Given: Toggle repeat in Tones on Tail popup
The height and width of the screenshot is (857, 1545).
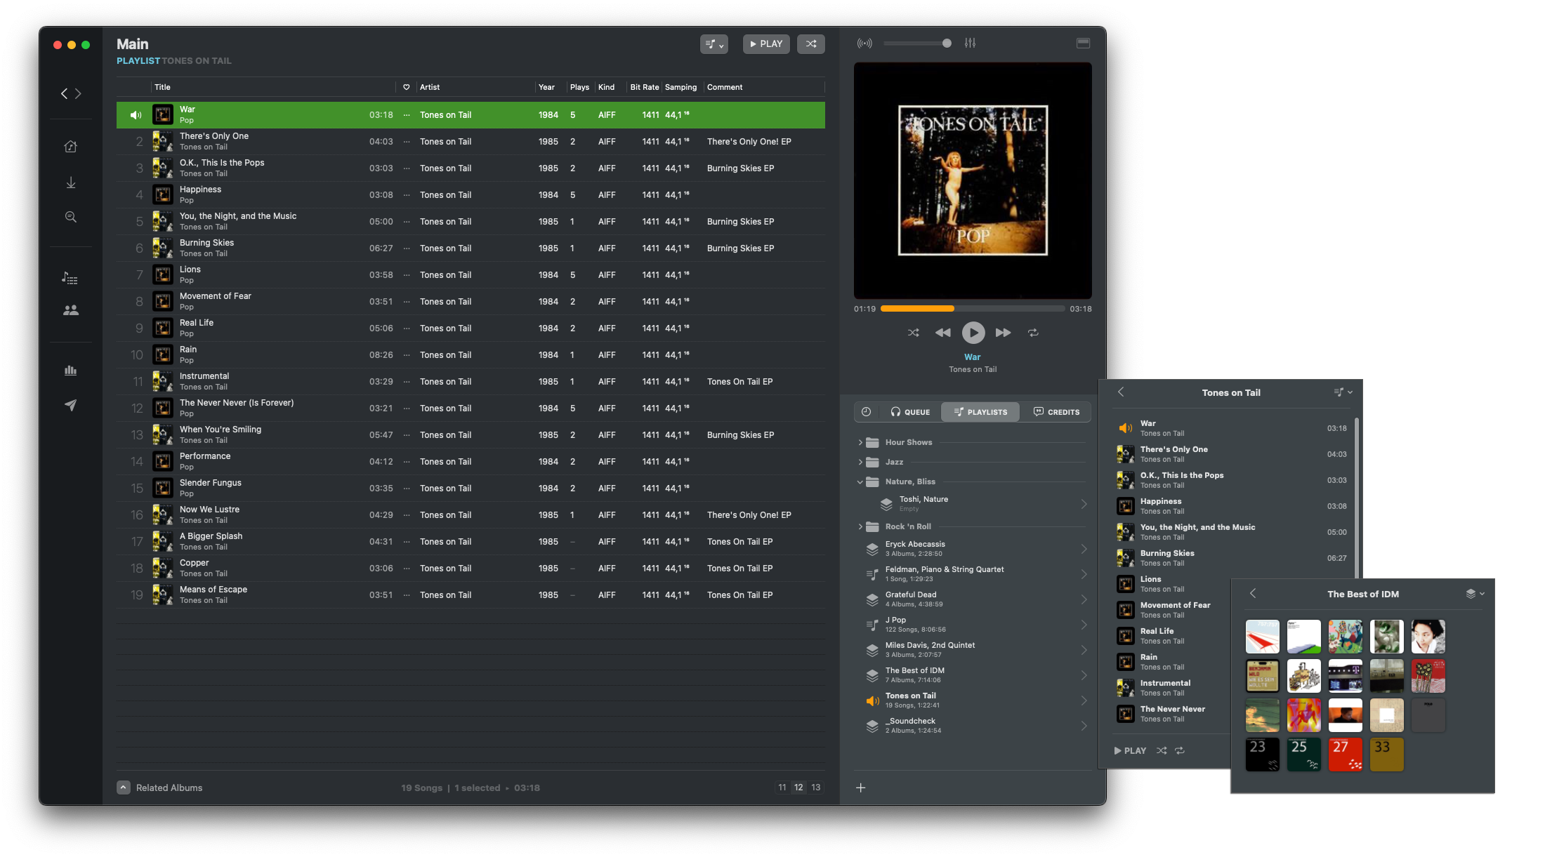Looking at the screenshot, I should (1180, 750).
